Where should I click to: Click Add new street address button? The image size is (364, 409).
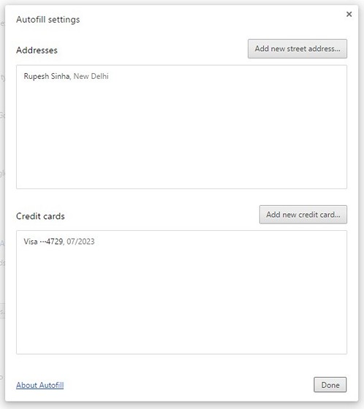coord(297,49)
